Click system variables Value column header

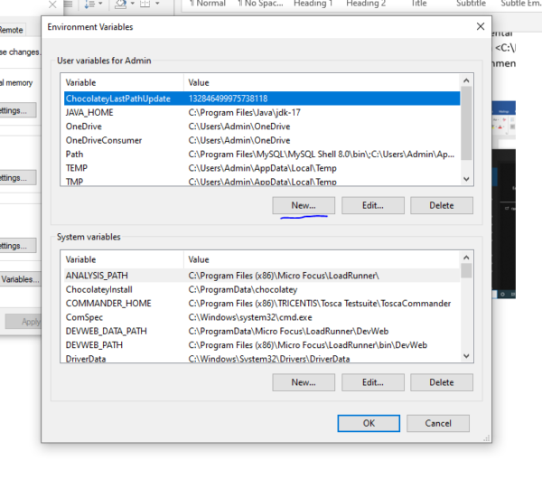pyautogui.click(x=322, y=259)
